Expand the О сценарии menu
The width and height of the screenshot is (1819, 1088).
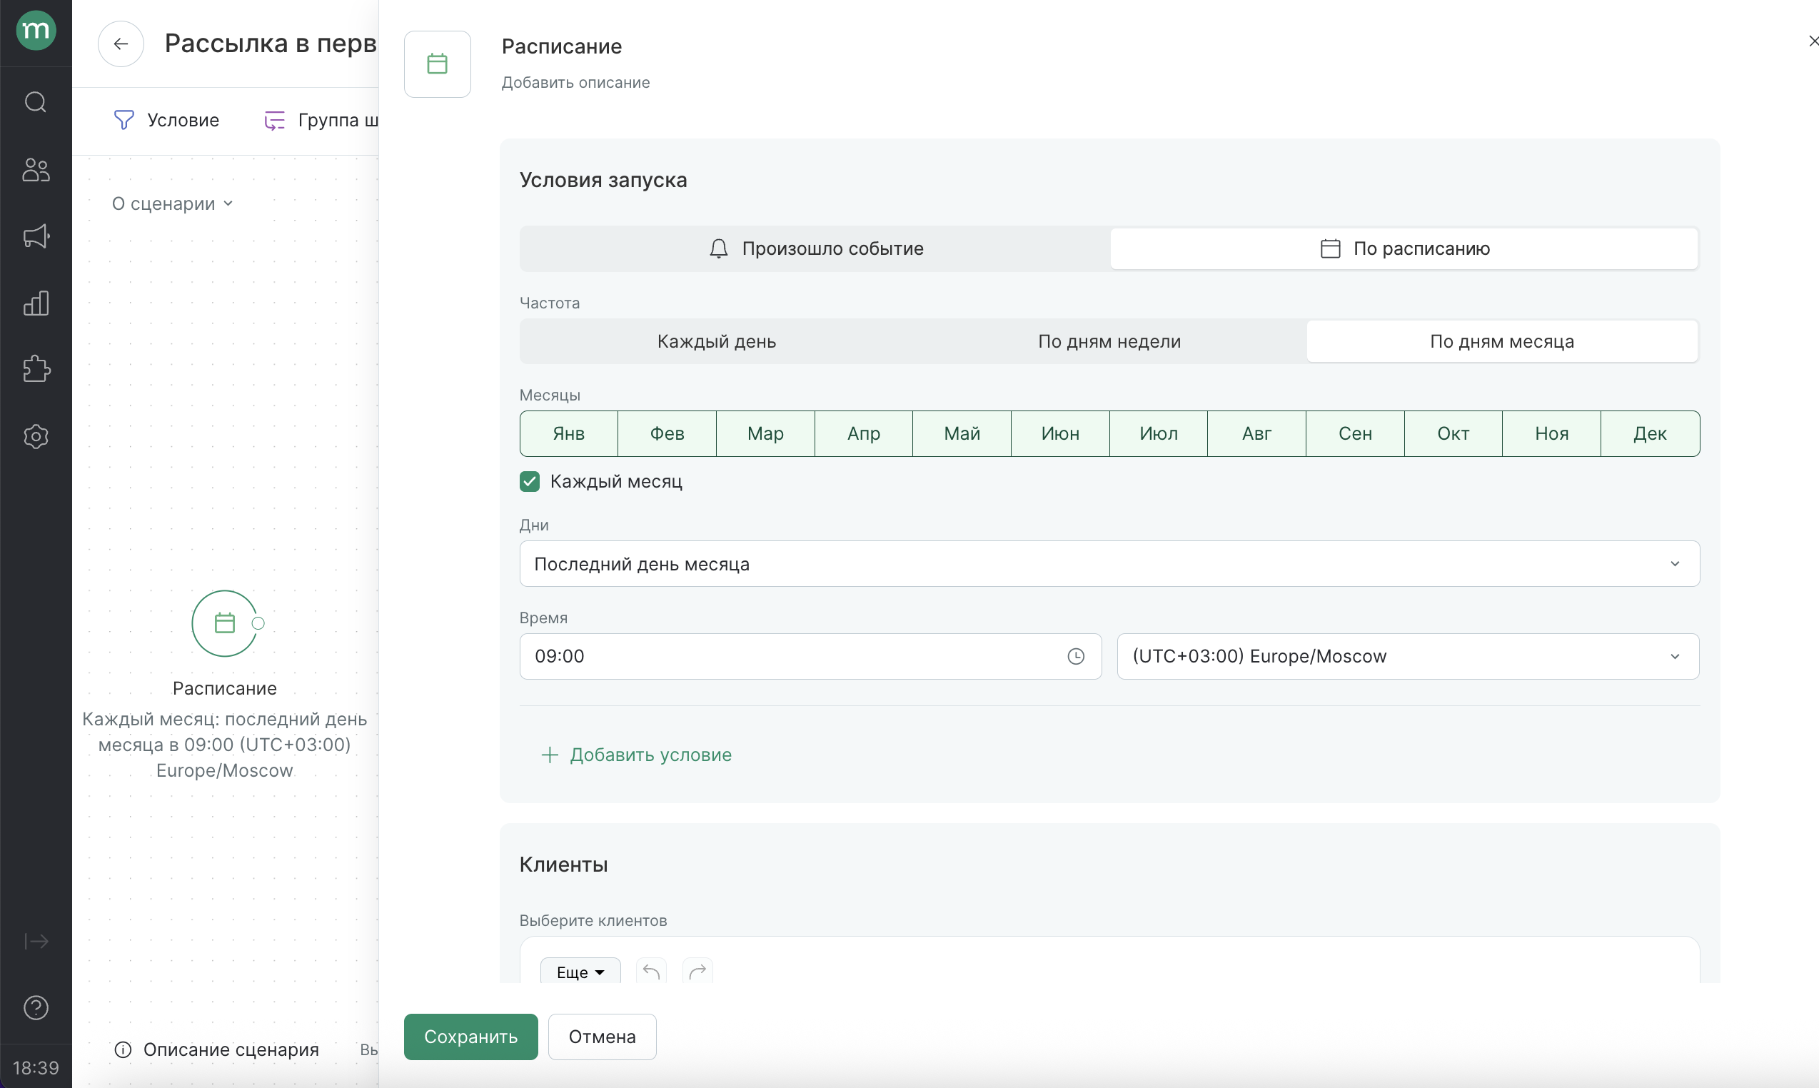click(x=172, y=203)
